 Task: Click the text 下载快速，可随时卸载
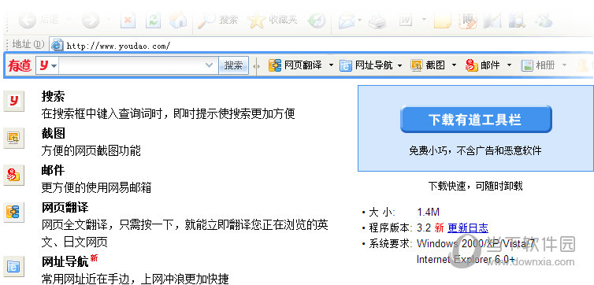[475, 186]
